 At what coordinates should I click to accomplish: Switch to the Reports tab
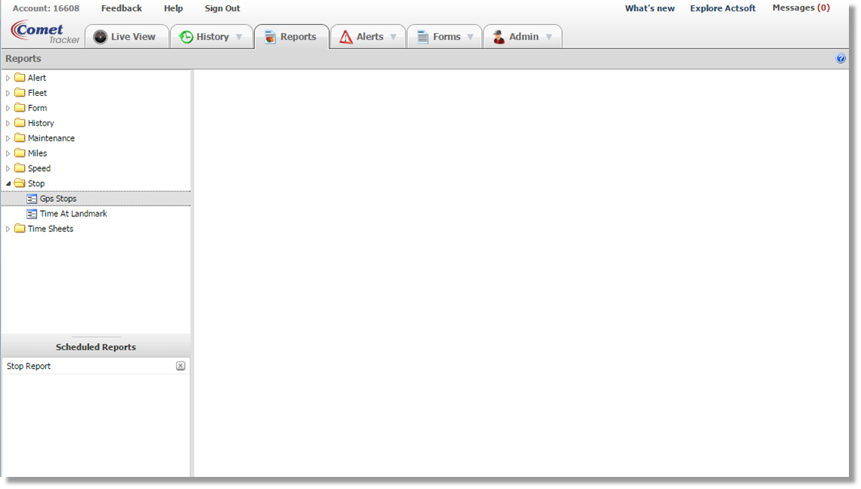point(291,37)
